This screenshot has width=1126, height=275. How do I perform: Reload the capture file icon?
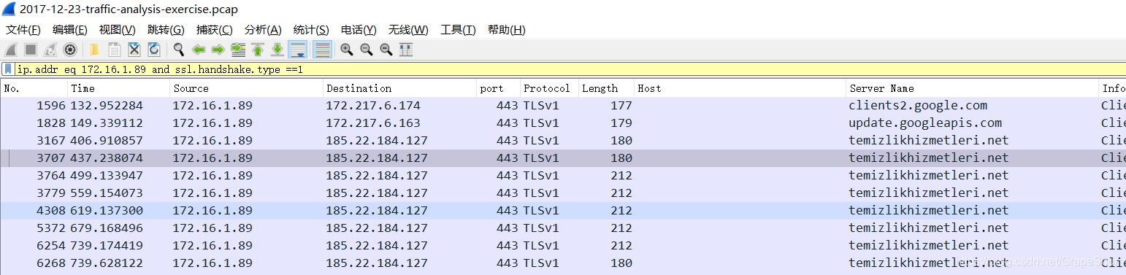[x=154, y=50]
